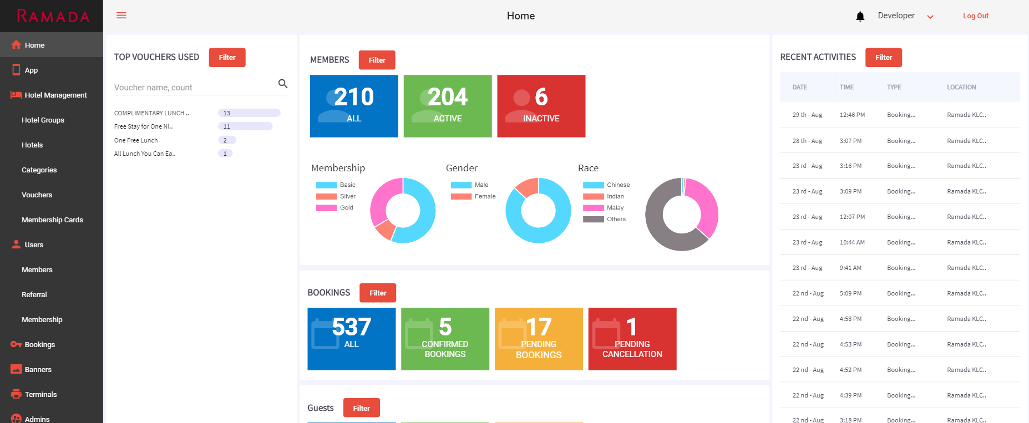Click the search magnifier icon in vouchers
This screenshot has width=1029, height=423.
tap(283, 84)
